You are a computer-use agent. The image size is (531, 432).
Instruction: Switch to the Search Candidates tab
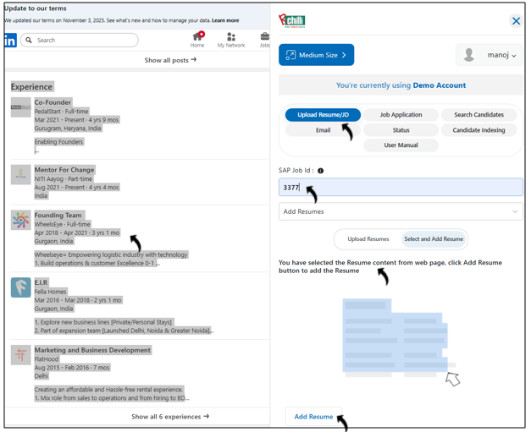(478, 115)
